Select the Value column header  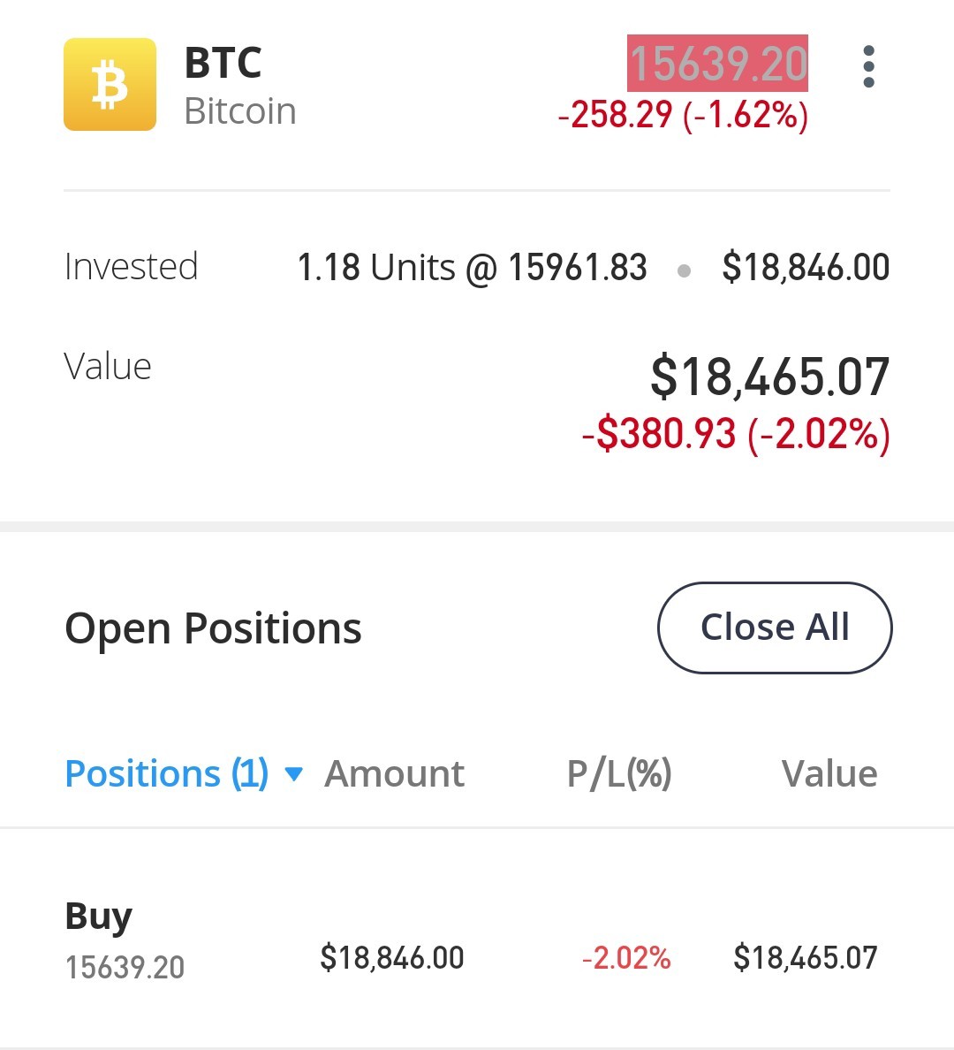pyautogui.click(x=829, y=773)
